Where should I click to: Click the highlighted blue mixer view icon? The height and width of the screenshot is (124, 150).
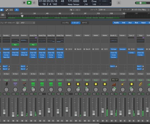click(2, 10)
